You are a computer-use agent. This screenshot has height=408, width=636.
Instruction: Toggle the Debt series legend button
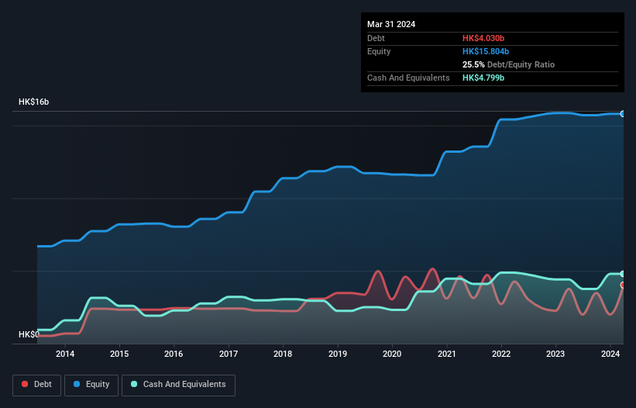[x=37, y=385]
